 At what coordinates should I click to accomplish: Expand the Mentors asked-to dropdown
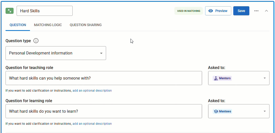pos(264,78)
